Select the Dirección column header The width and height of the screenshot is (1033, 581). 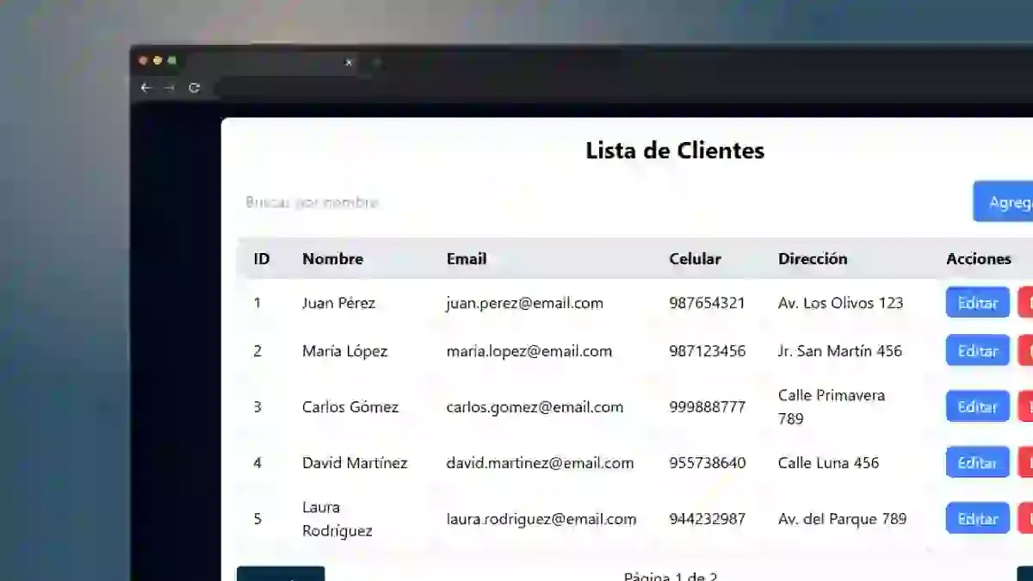[x=813, y=259]
